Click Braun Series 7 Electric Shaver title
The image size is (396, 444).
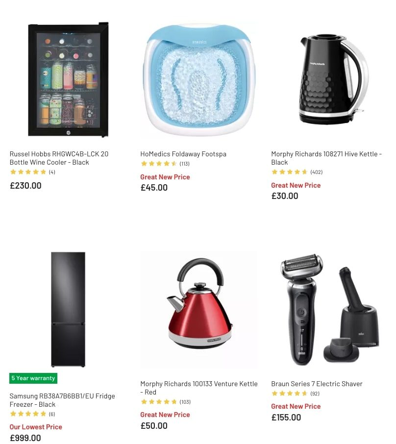(x=317, y=384)
